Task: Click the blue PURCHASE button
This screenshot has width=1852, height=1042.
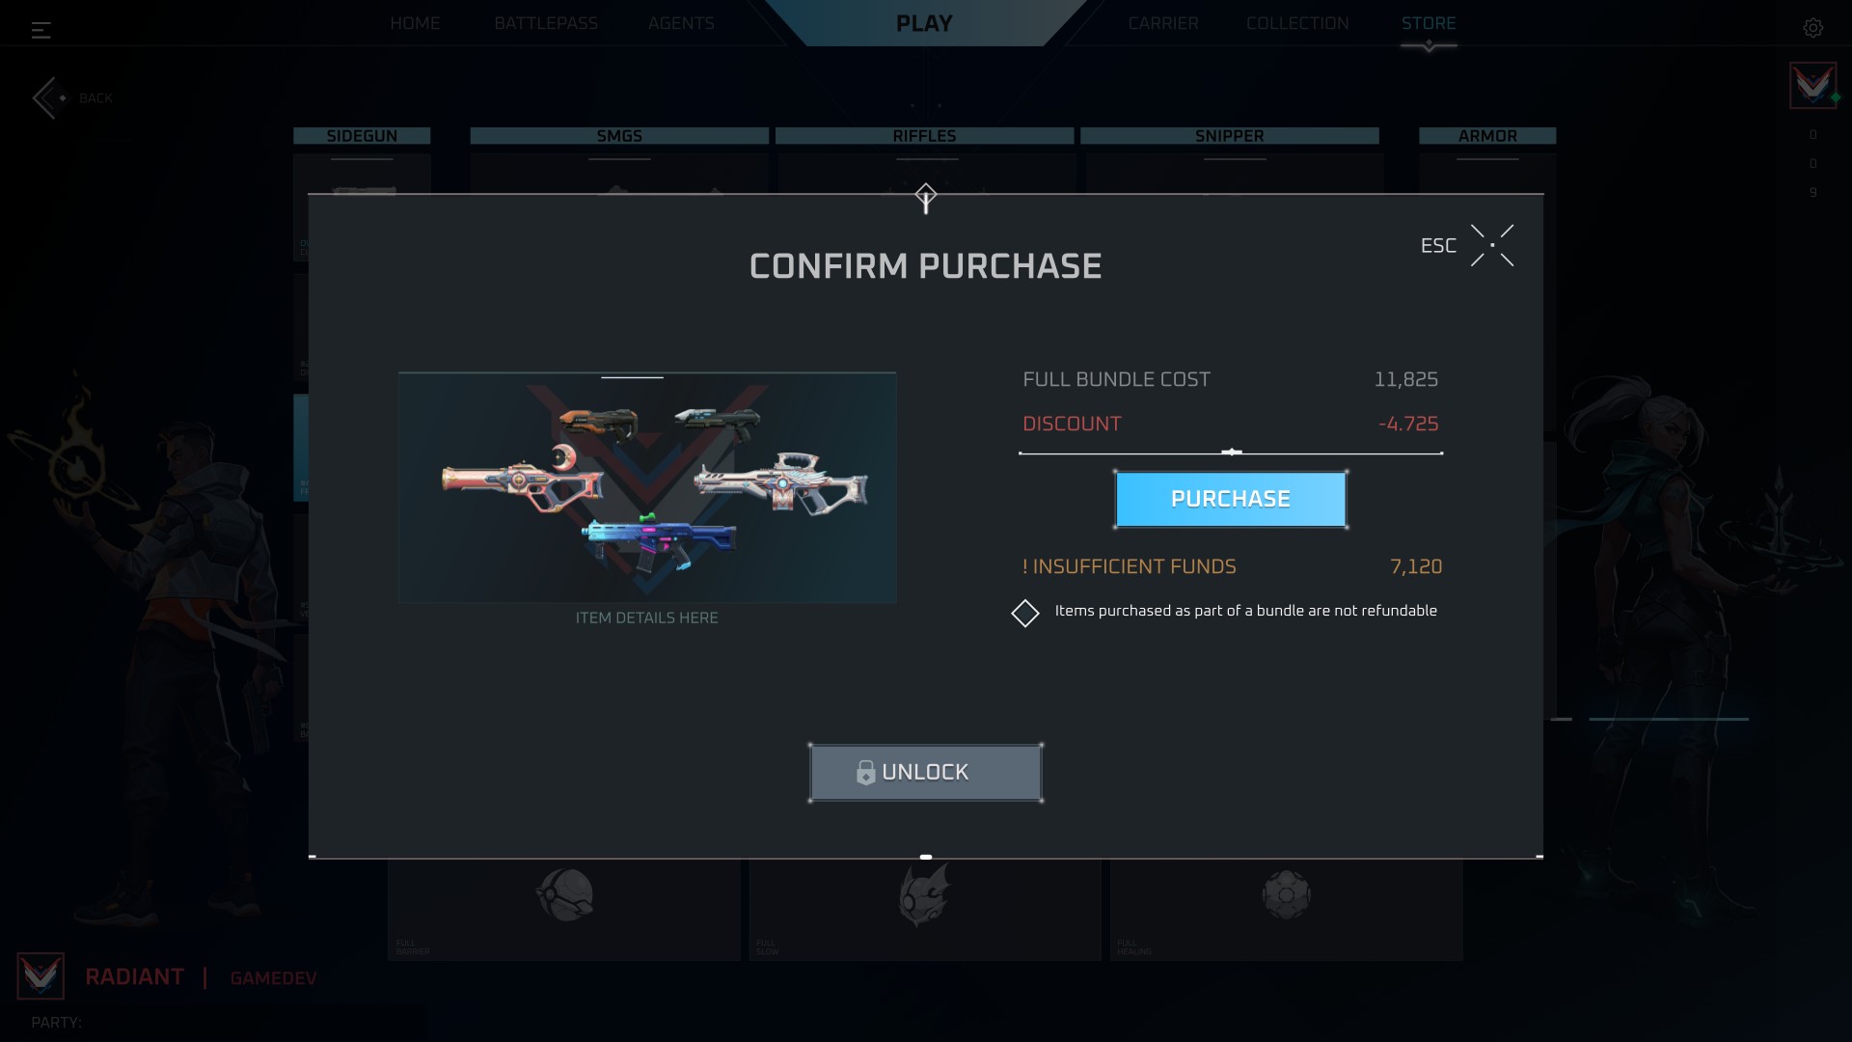Action: coord(1230,499)
